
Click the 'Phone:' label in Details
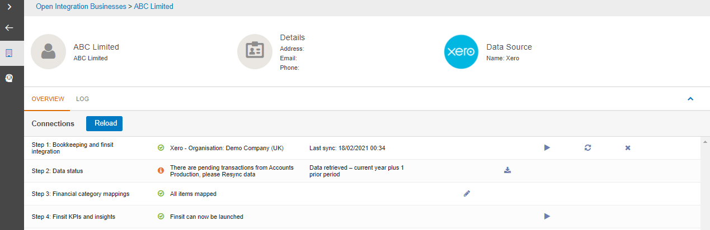(289, 68)
